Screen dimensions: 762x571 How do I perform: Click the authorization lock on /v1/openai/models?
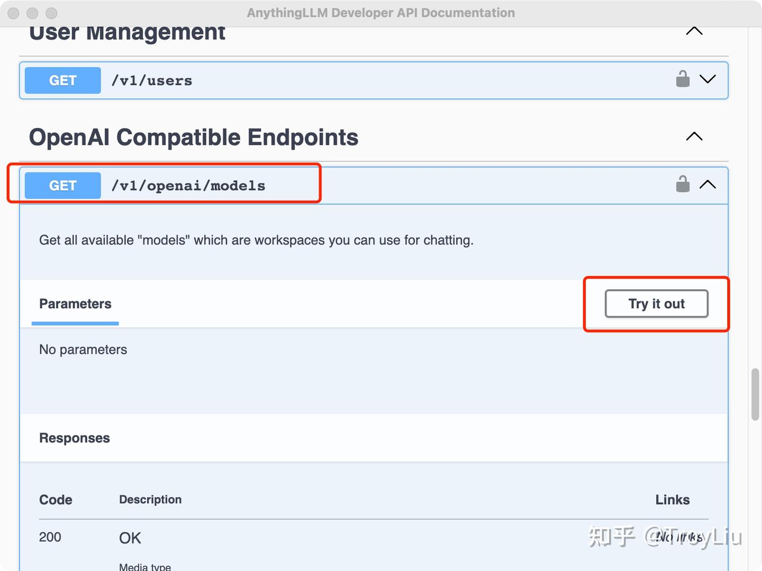pyautogui.click(x=683, y=185)
